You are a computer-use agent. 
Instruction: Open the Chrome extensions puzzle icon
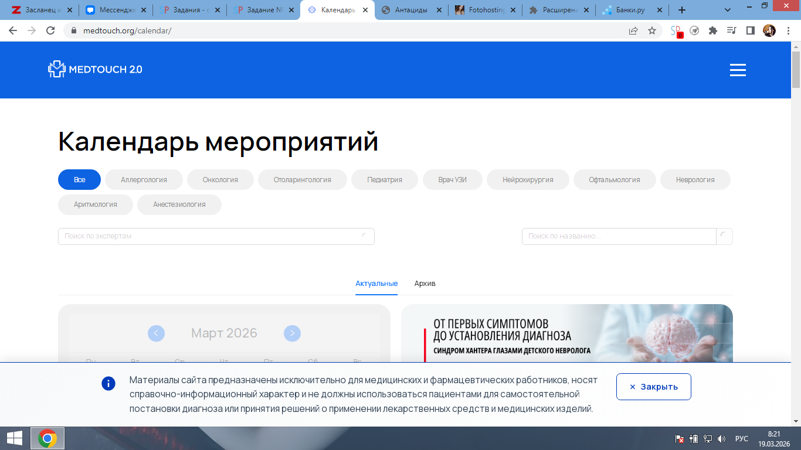[713, 30]
